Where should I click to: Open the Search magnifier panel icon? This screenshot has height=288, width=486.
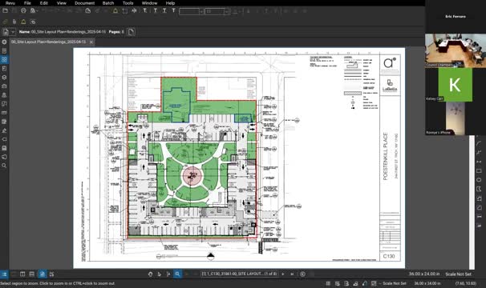pyautogui.click(x=4, y=166)
